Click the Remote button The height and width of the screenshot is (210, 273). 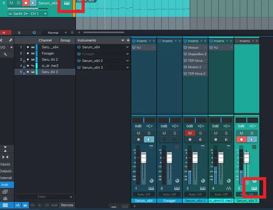coord(67,205)
